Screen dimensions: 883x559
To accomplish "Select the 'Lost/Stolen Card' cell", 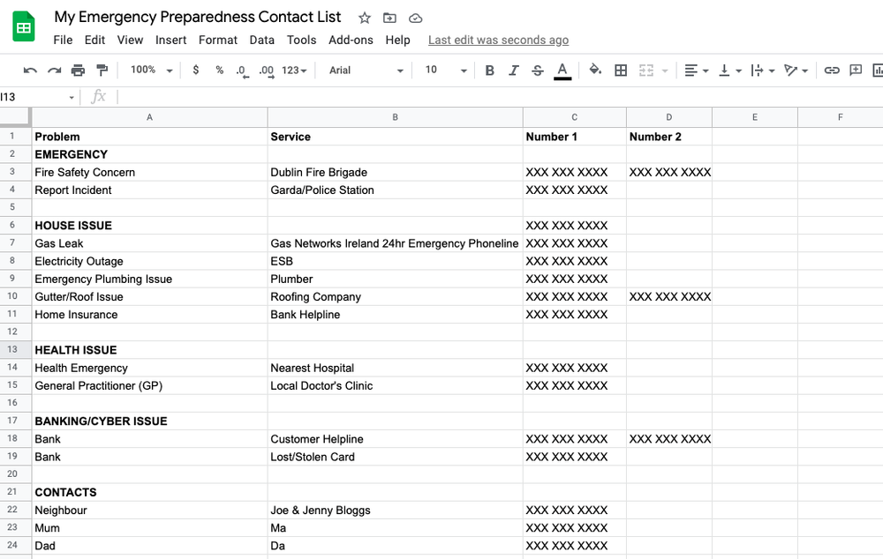I will point(395,457).
